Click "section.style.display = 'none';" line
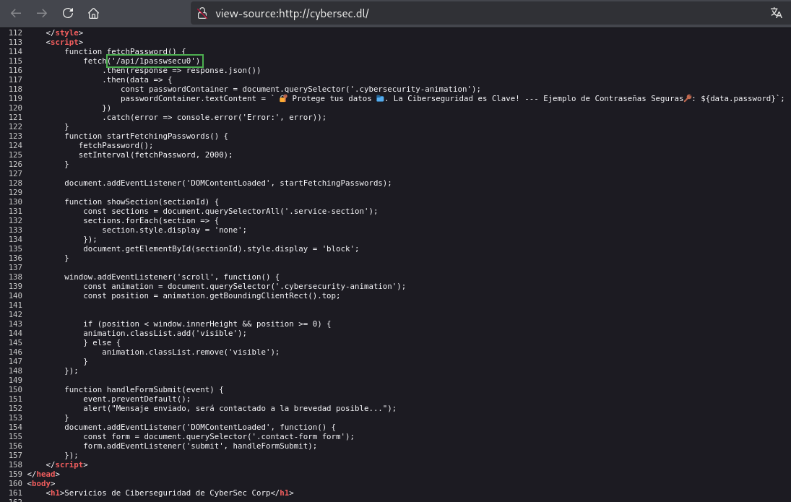The image size is (791, 502). (x=175, y=230)
